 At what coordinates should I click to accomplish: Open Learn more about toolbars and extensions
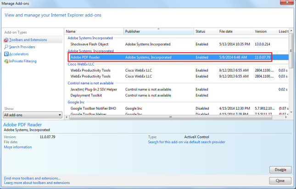(37, 183)
